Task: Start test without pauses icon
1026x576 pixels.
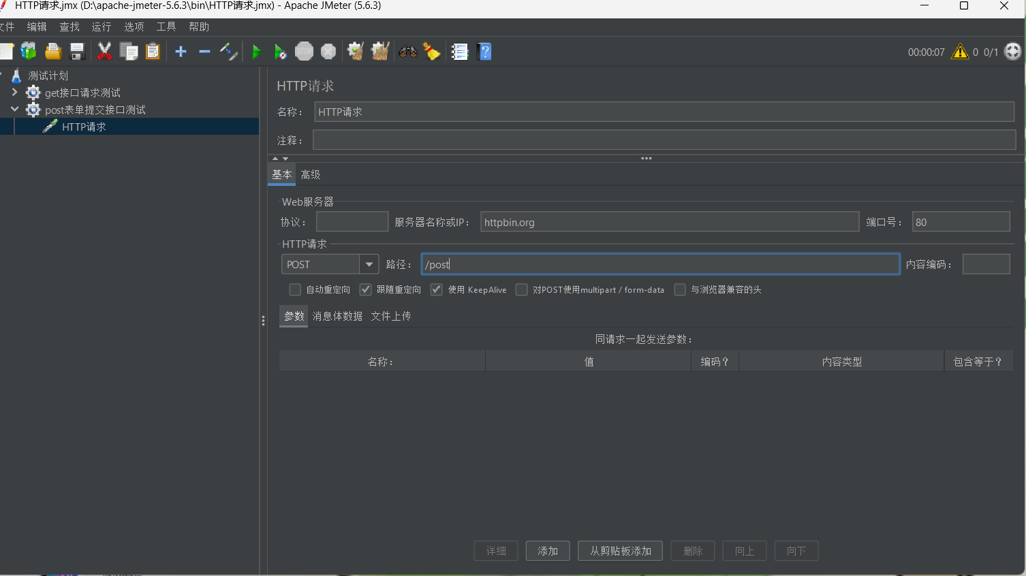Action: click(x=280, y=52)
